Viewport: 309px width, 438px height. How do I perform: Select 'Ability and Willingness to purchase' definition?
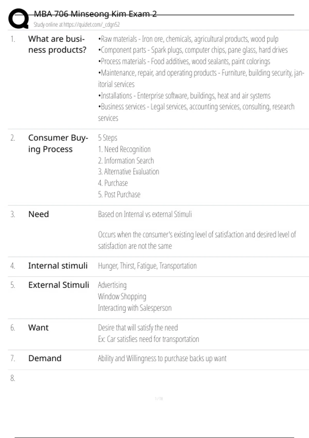(162, 358)
